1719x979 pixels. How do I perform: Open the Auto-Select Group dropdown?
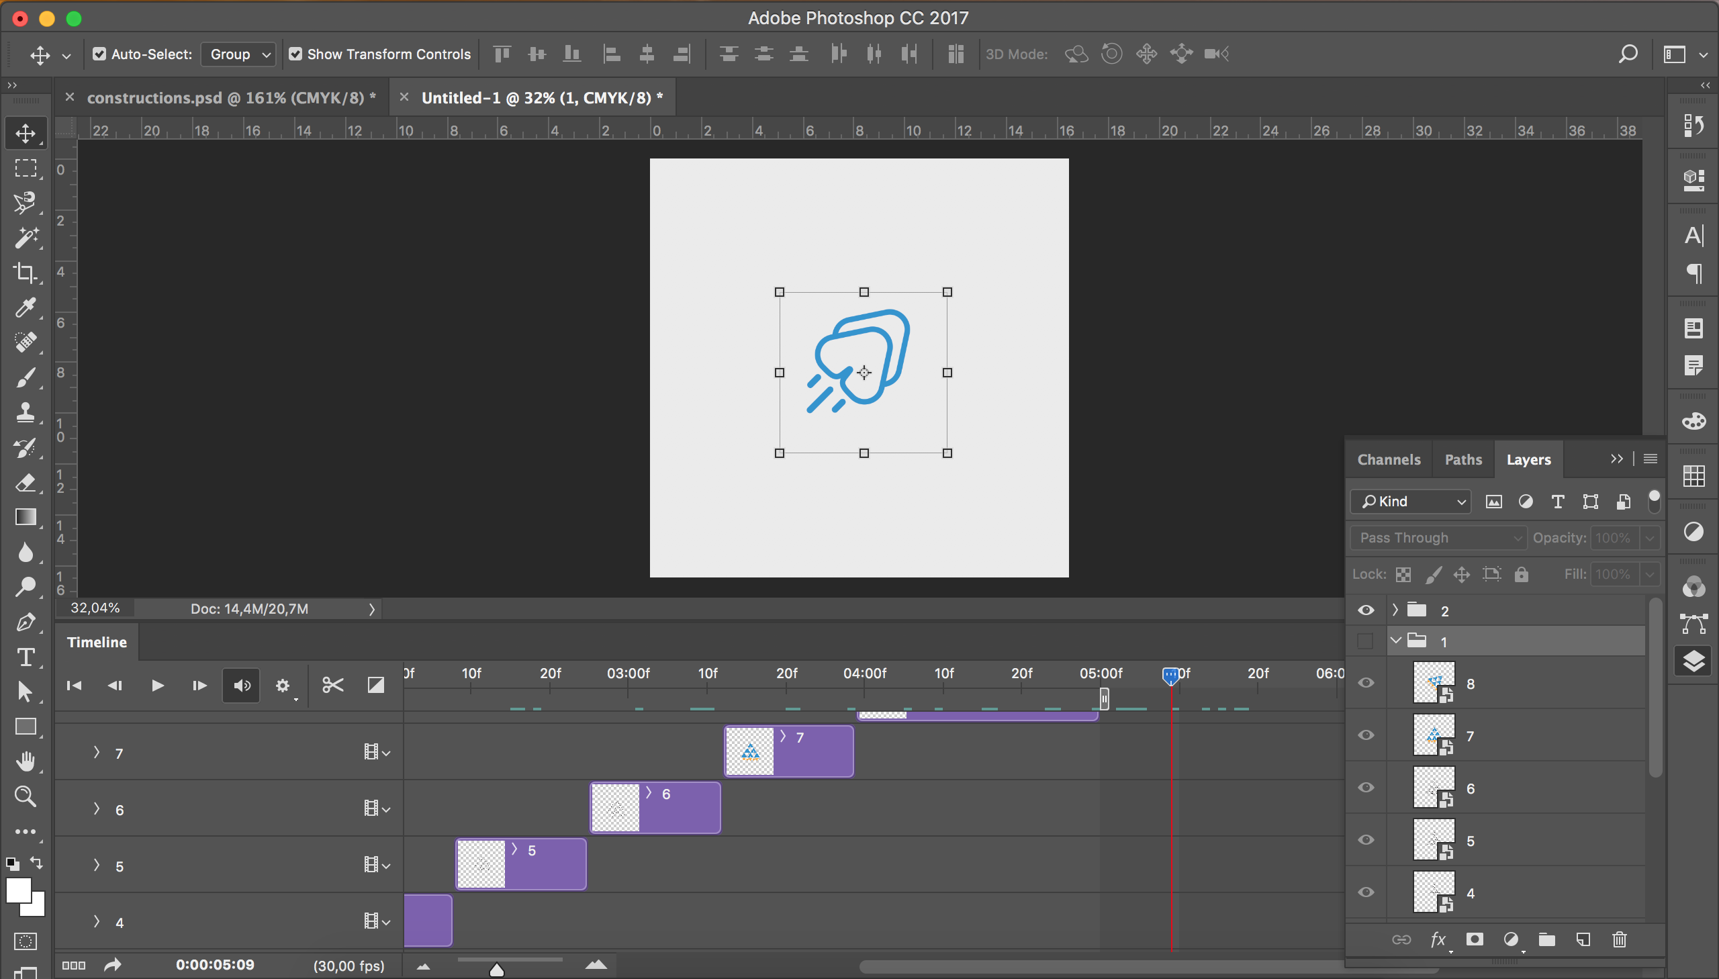(x=238, y=54)
